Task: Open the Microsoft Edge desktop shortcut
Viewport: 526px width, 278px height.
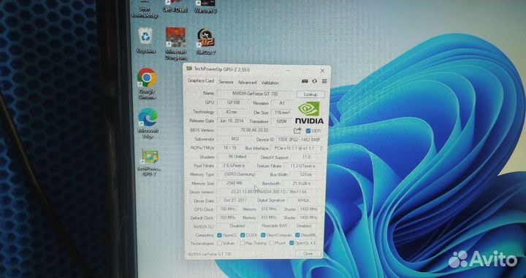Action: pos(148,123)
